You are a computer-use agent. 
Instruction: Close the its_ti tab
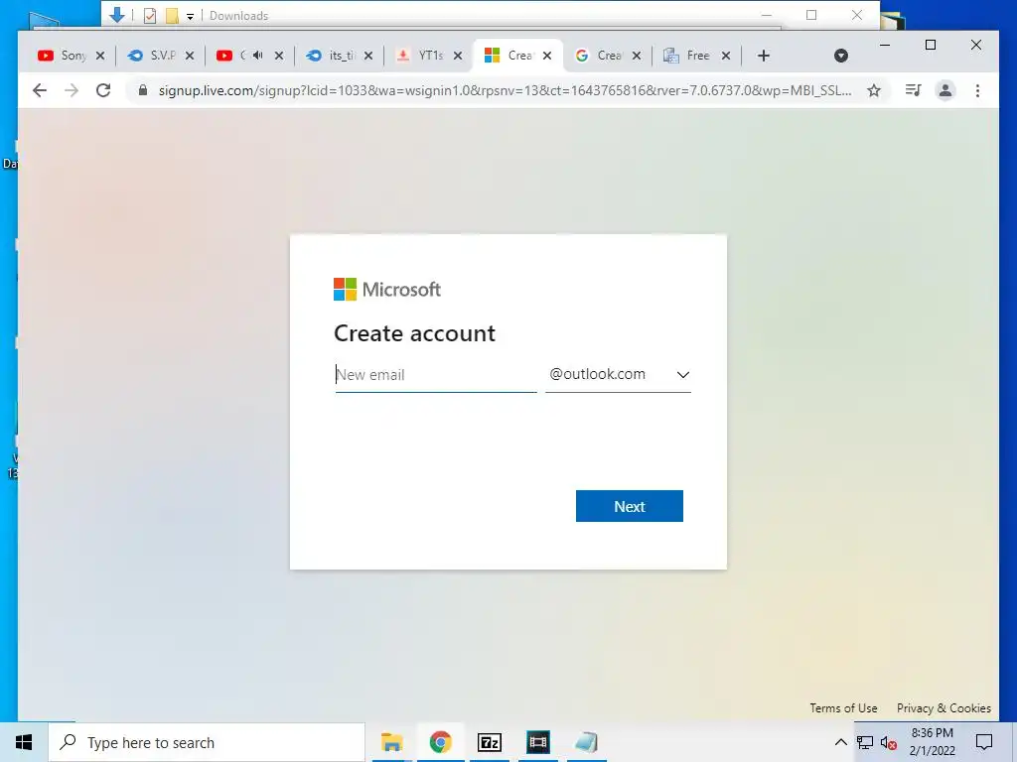point(368,56)
